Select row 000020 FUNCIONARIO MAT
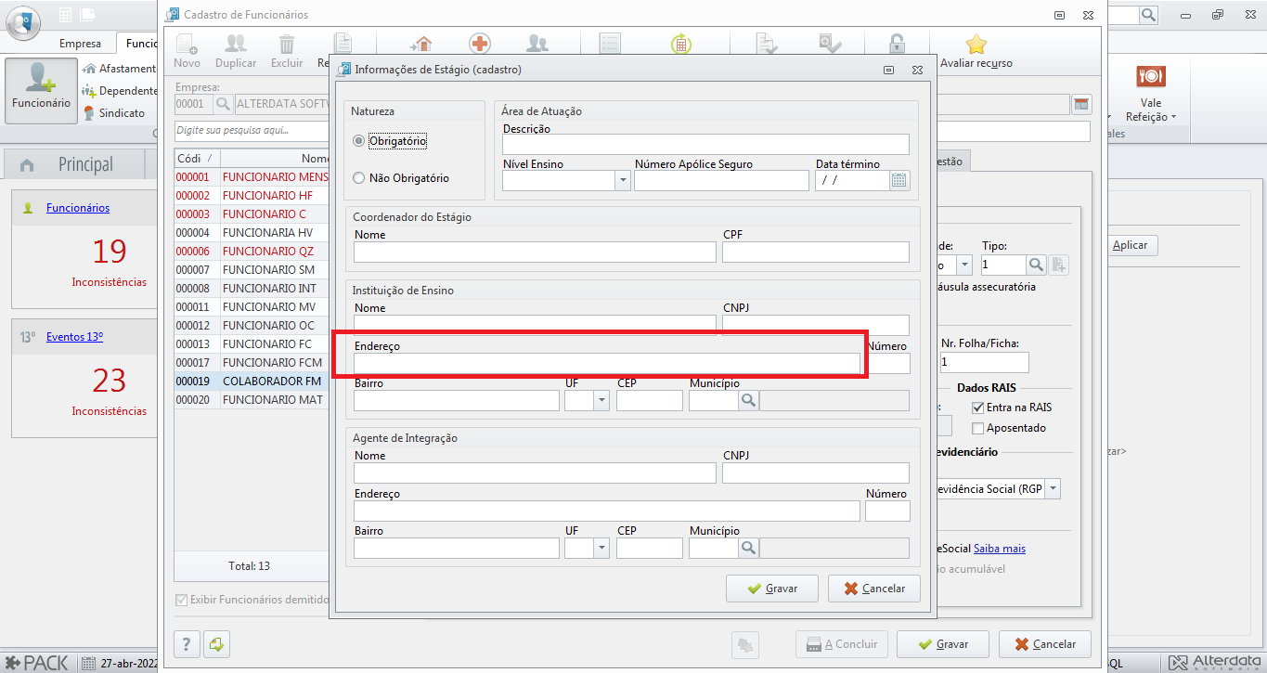The height and width of the screenshot is (673, 1267). (x=252, y=399)
